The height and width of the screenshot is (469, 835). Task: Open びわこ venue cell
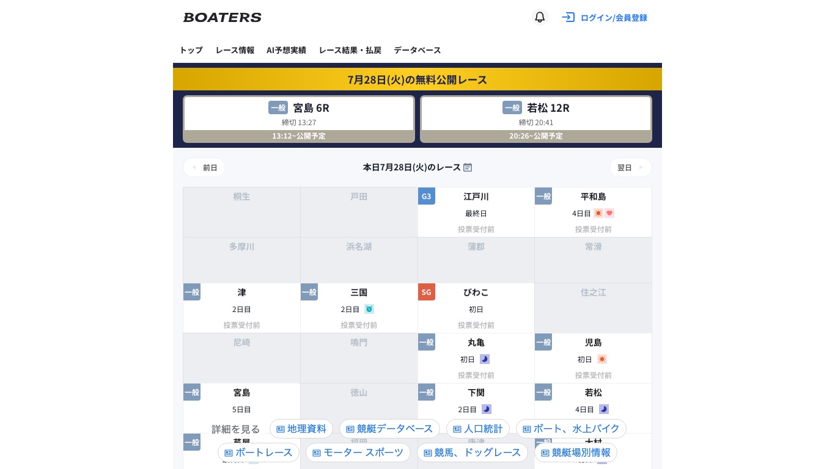pyautogui.click(x=476, y=308)
